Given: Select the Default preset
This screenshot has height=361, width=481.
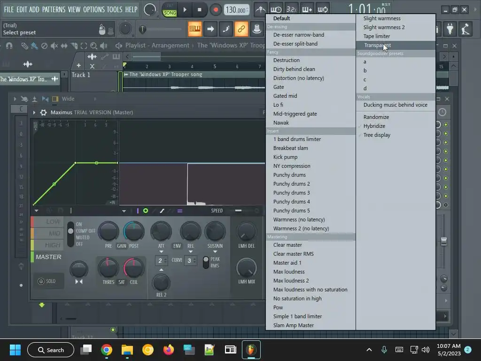Looking at the screenshot, I should [311, 18].
